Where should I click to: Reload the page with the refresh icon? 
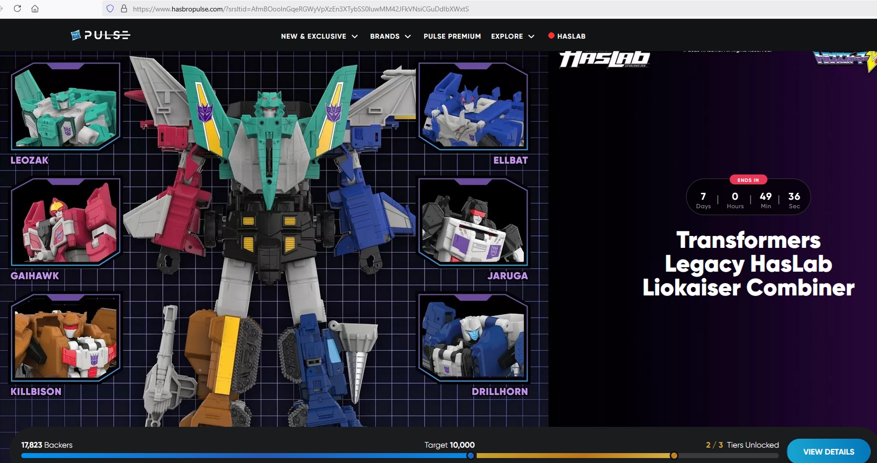17,8
